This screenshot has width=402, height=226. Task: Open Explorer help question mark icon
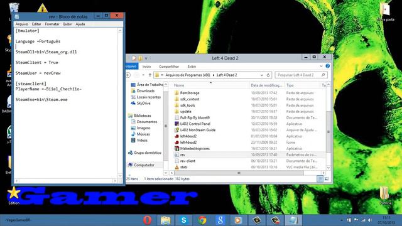point(327,66)
